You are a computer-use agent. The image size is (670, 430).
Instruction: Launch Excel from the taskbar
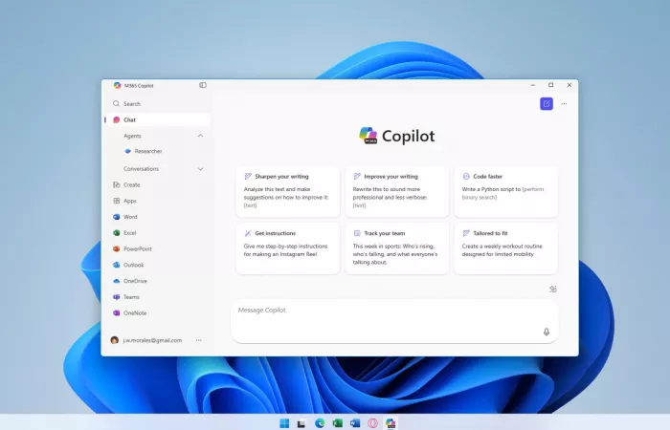point(338,422)
